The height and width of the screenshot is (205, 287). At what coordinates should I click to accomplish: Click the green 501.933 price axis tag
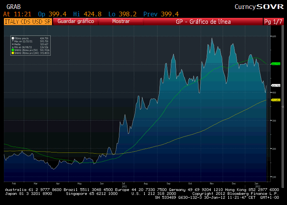276,64
